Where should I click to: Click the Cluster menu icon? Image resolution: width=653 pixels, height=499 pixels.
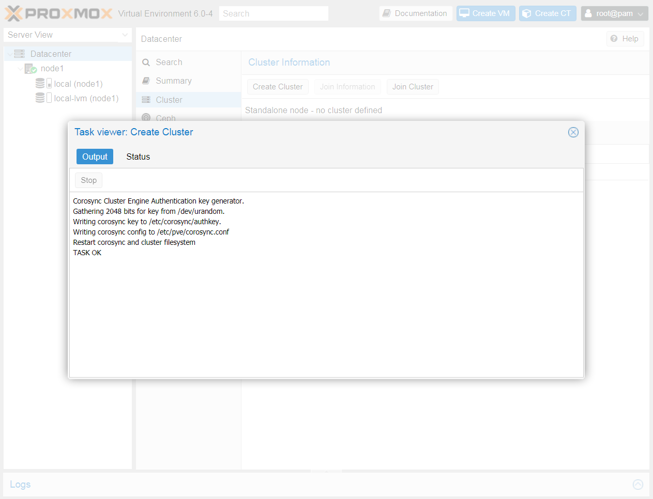tap(146, 100)
